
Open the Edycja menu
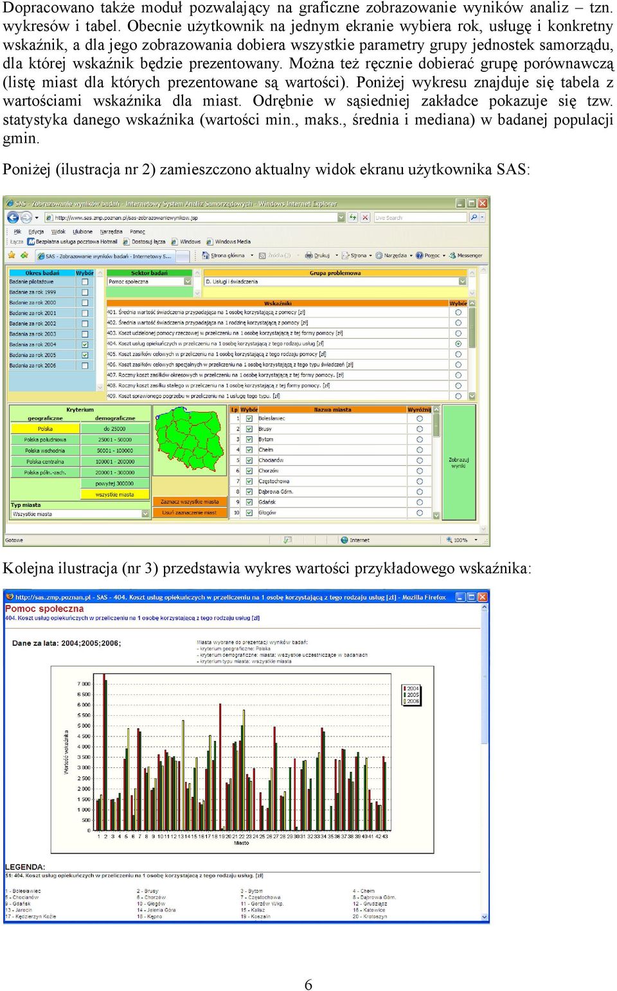point(36,231)
